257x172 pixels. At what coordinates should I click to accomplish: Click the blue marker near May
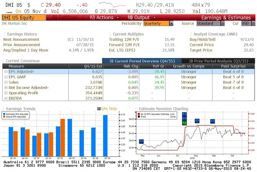pos(141,141)
